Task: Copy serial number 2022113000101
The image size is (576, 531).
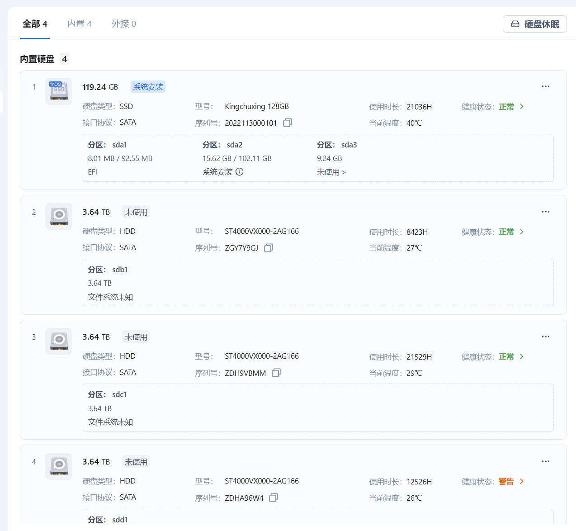Action: click(288, 123)
